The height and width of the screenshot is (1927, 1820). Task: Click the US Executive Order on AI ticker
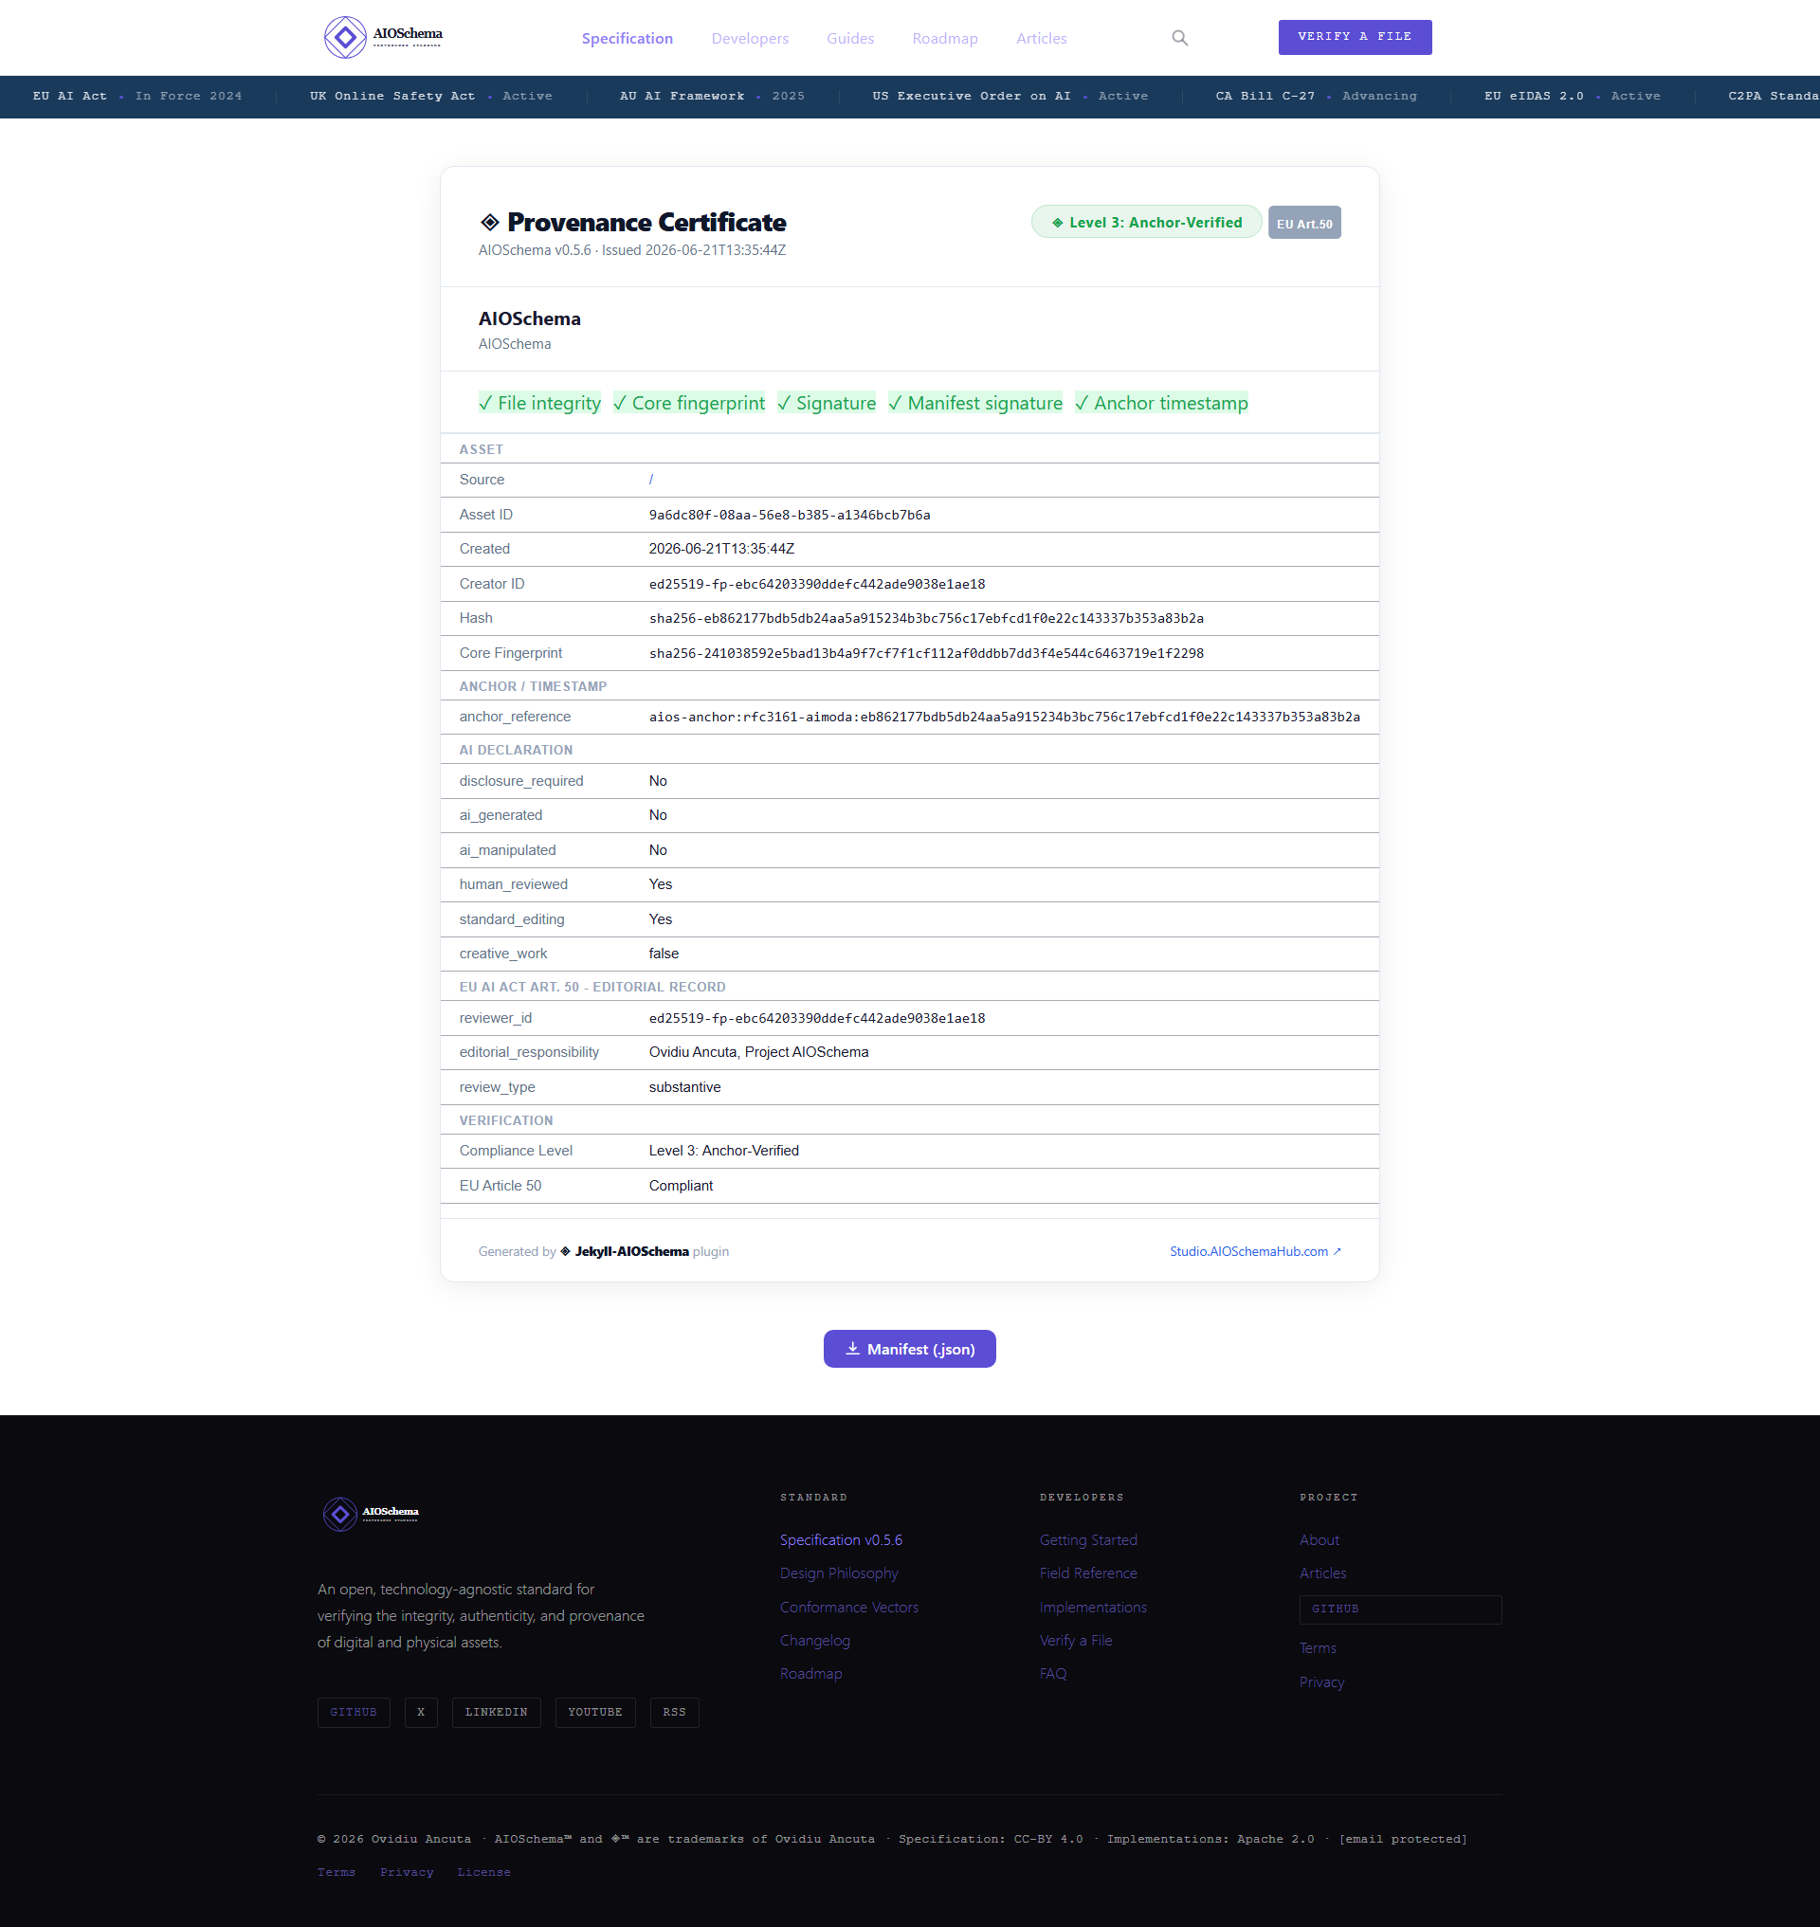coord(1010,96)
